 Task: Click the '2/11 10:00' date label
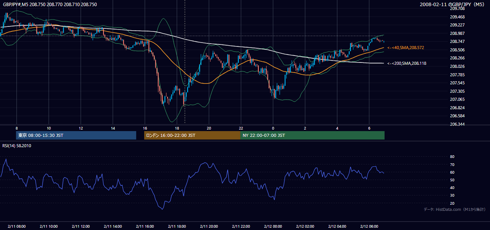click(49, 226)
